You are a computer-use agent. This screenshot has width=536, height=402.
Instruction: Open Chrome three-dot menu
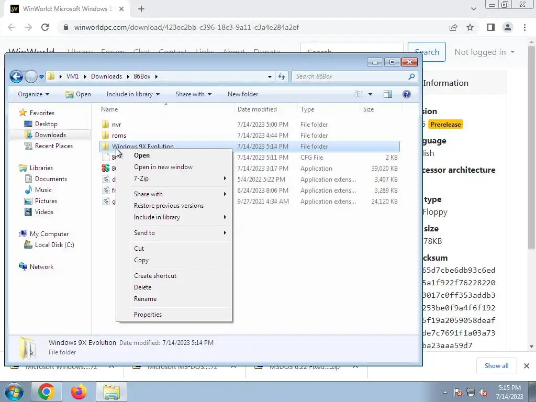click(524, 27)
